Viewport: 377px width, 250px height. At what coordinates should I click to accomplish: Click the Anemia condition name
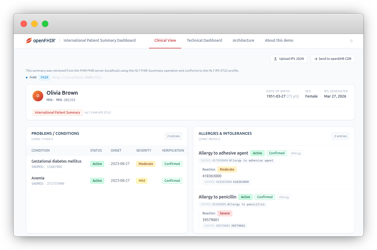tap(38, 178)
